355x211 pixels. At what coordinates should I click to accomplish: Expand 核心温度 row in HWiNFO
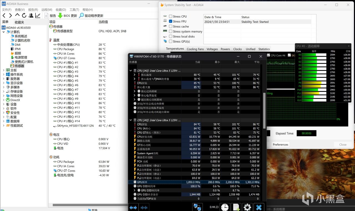tap(135, 75)
